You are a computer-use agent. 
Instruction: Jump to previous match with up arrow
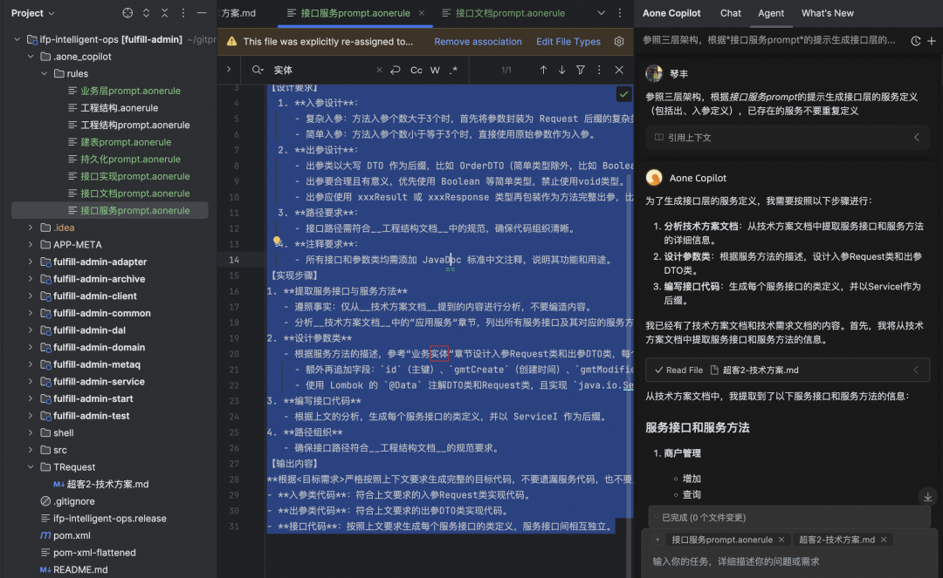tap(544, 71)
